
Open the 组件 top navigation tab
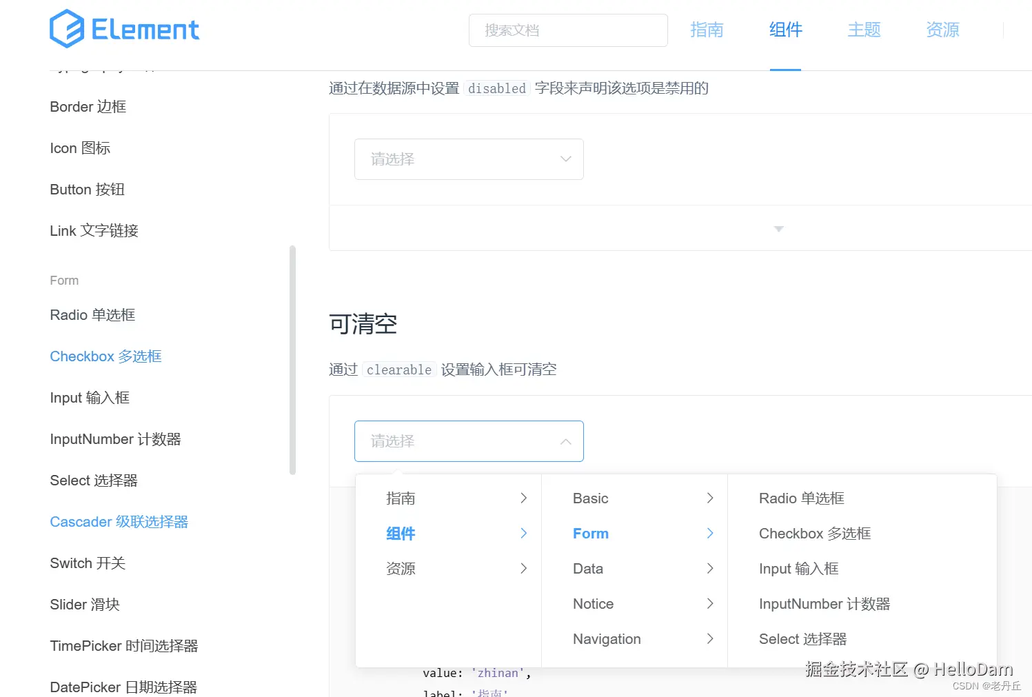(786, 30)
